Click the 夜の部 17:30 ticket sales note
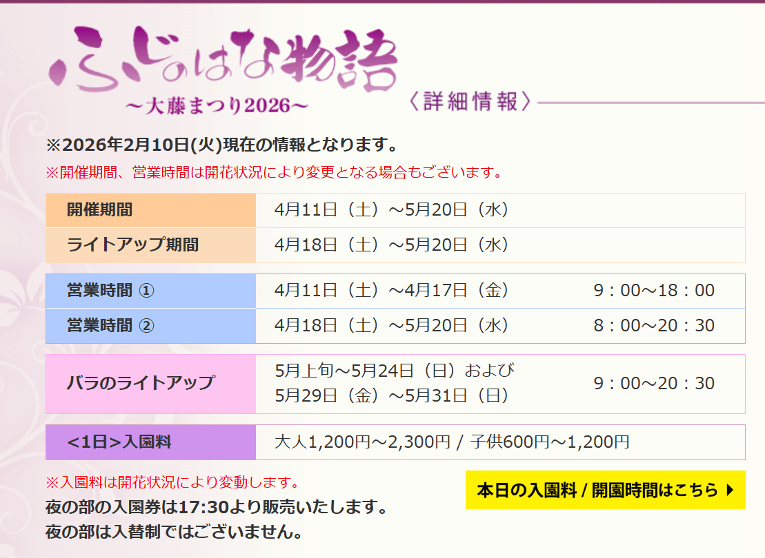Image resolution: width=765 pixels, height=558 pixels. tap(215, 508)
